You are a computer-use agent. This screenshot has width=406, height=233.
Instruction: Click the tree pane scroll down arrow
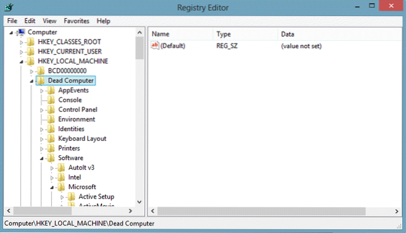140,202
